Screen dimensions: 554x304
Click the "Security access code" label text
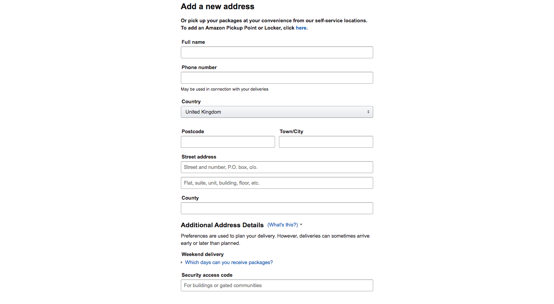point(207,275)
